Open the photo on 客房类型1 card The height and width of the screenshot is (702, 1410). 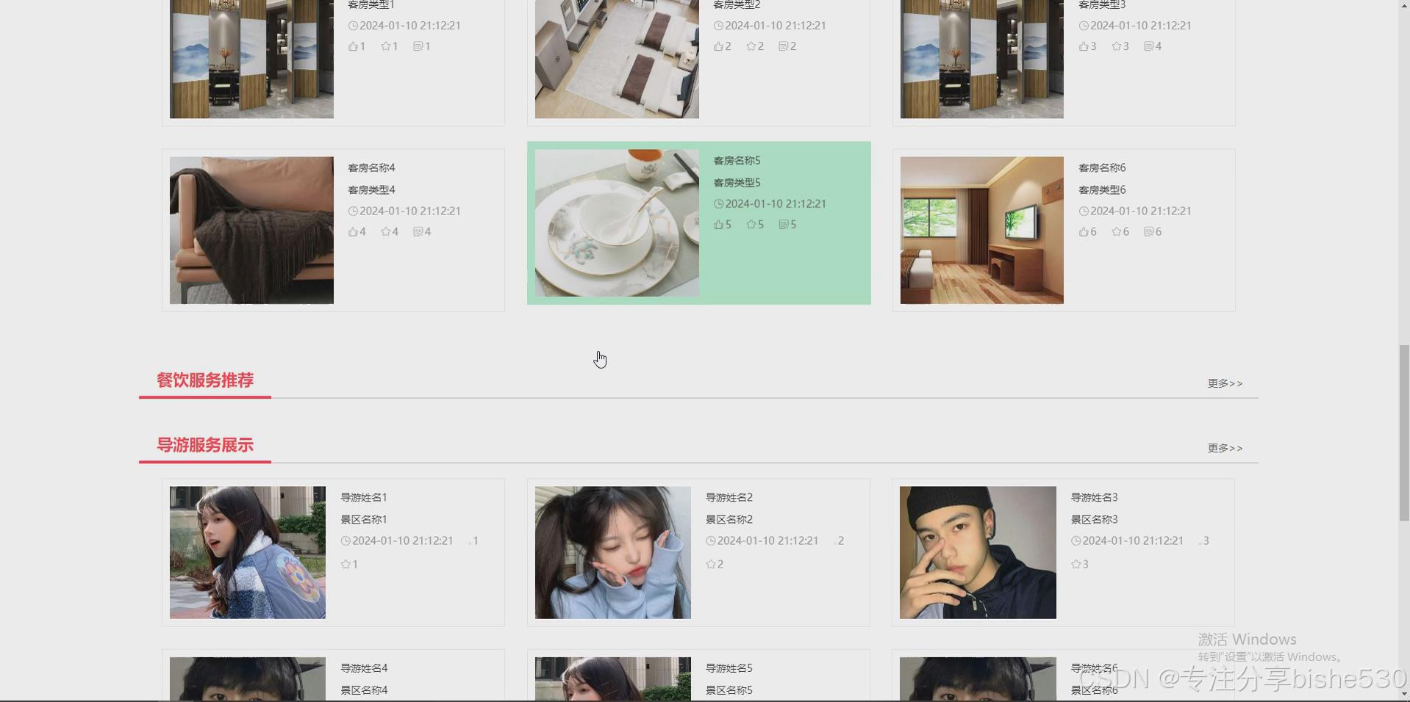(251, 59)
